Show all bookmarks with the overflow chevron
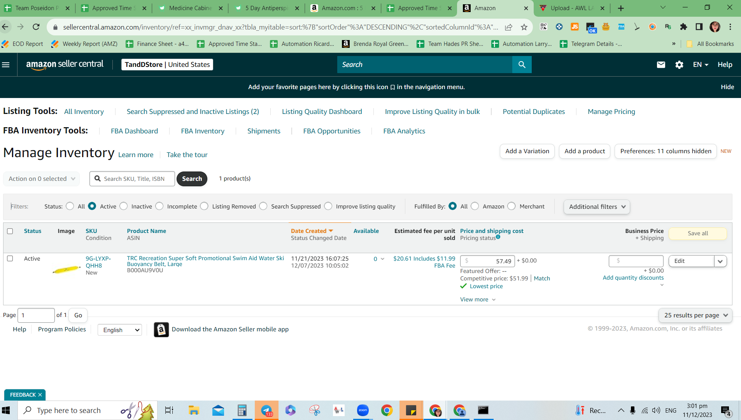 click(x=674, y=44)
